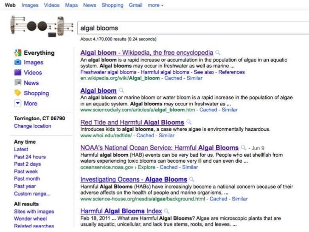
Task: Select Images label in sidebar
Action: point(34,62)
